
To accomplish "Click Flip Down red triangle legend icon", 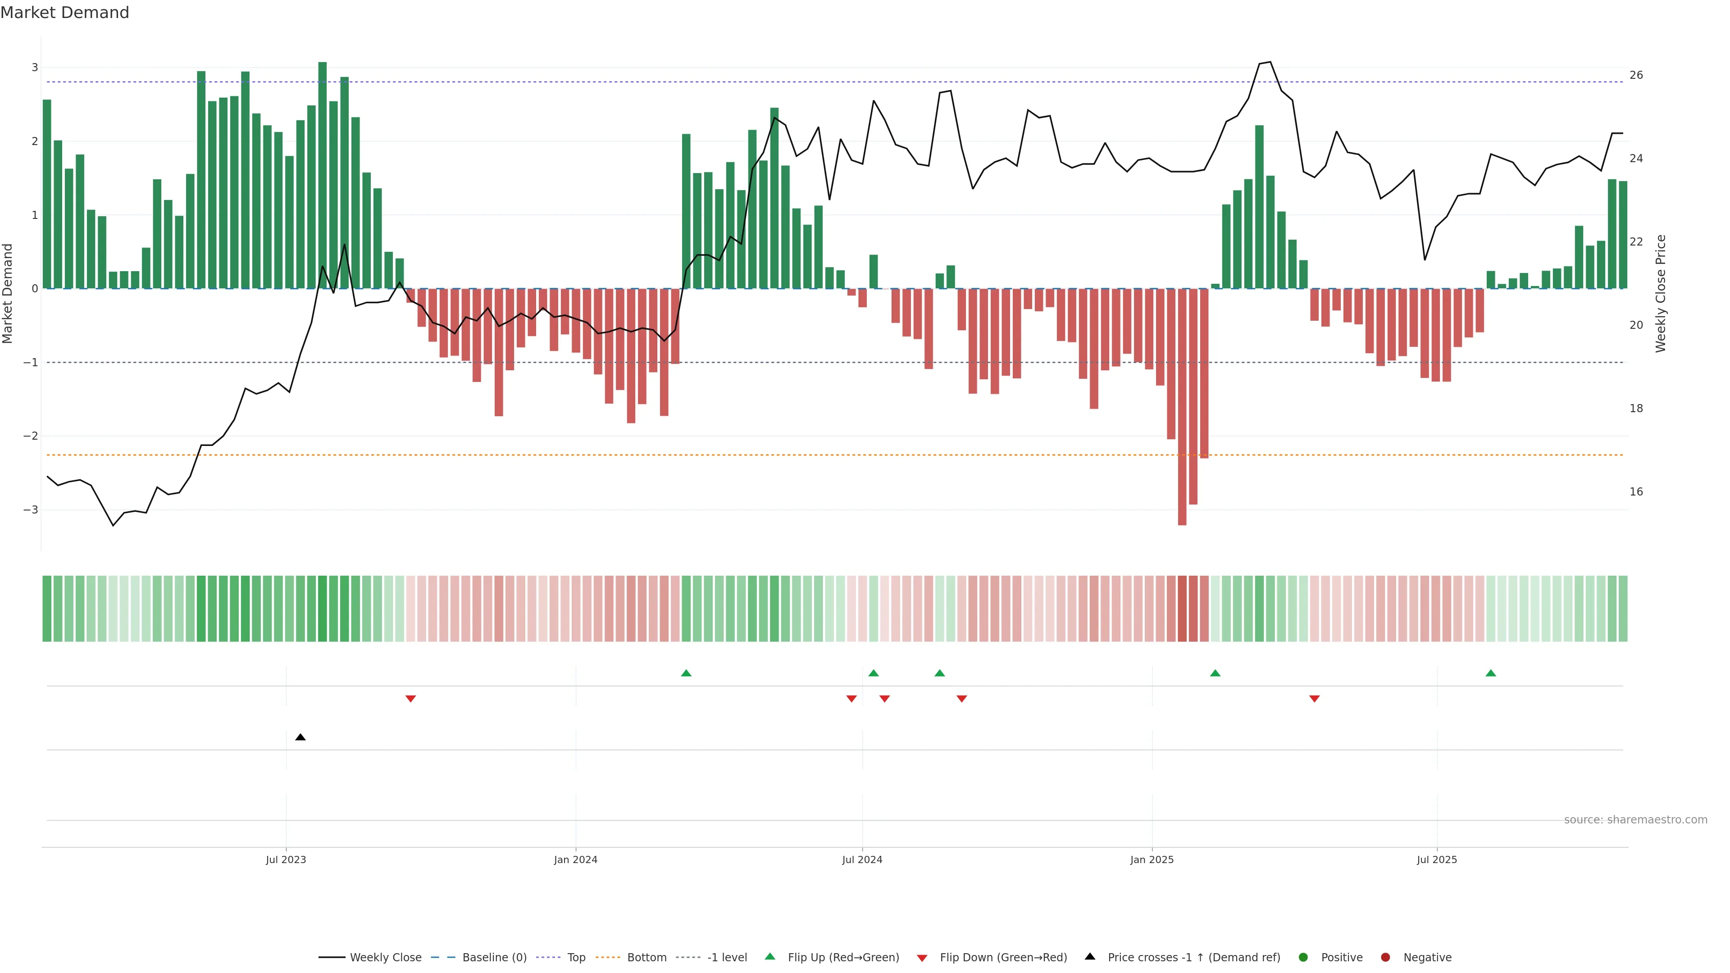I will tap(922, 958).
